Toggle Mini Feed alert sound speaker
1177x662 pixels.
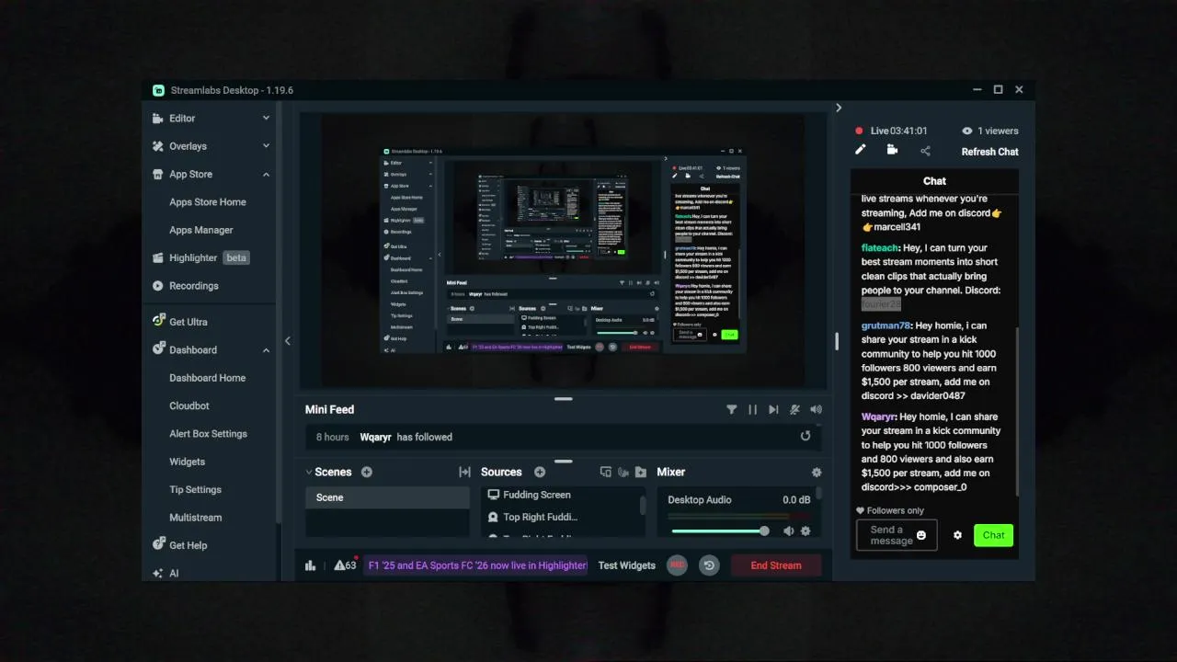point(816,410)
